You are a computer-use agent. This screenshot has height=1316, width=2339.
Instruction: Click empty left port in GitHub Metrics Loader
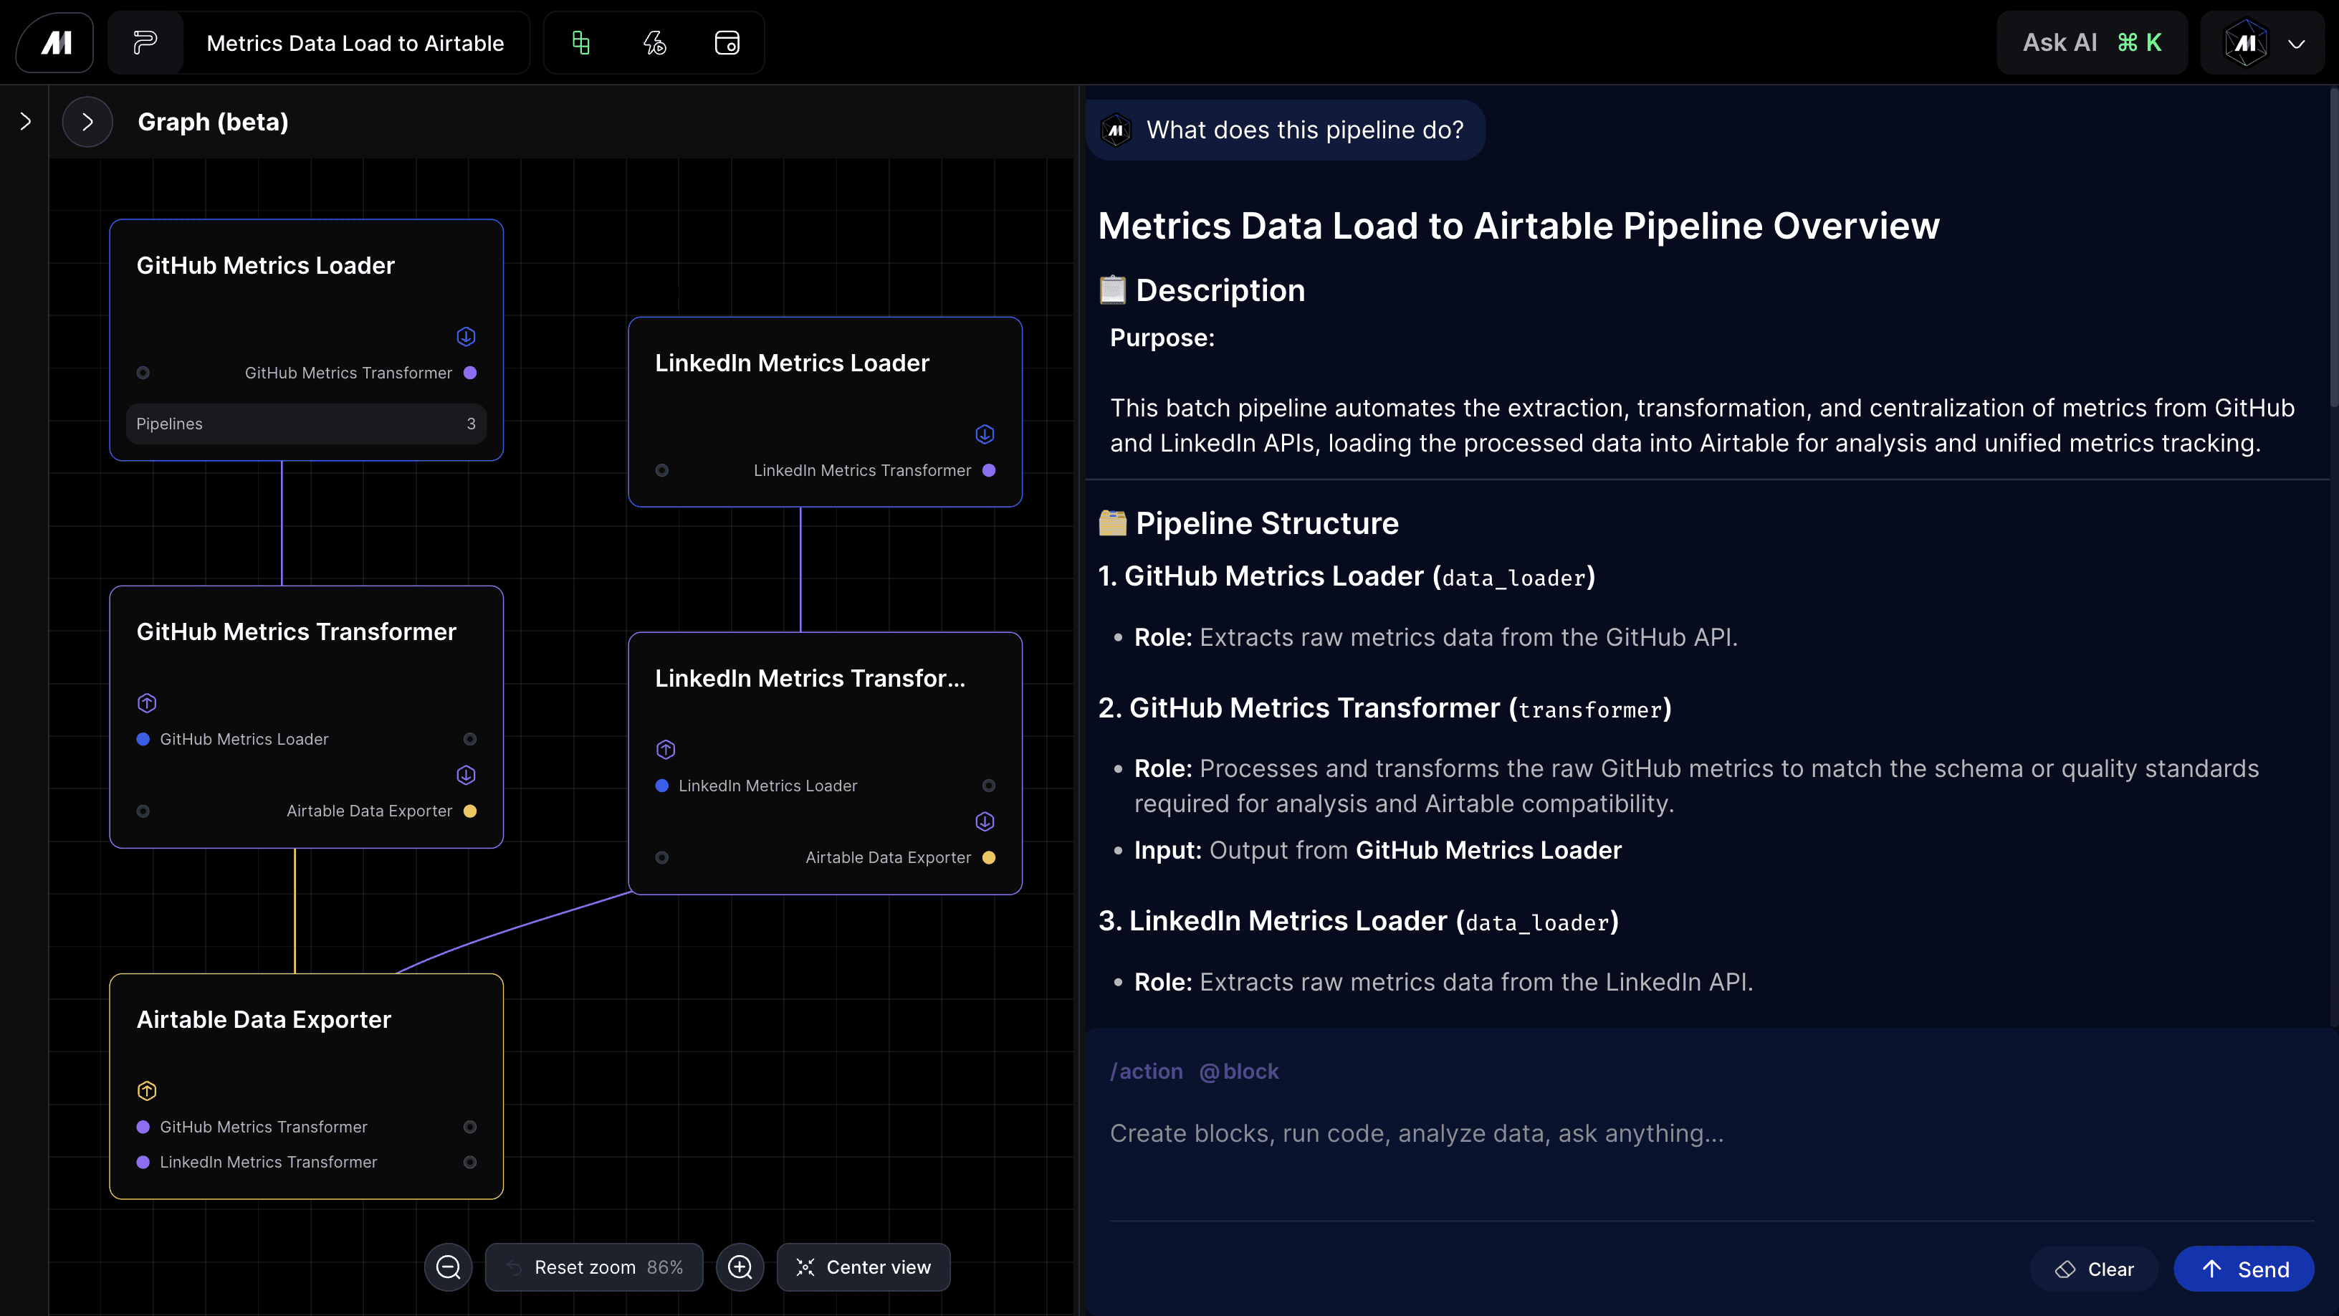pos(143,373)
